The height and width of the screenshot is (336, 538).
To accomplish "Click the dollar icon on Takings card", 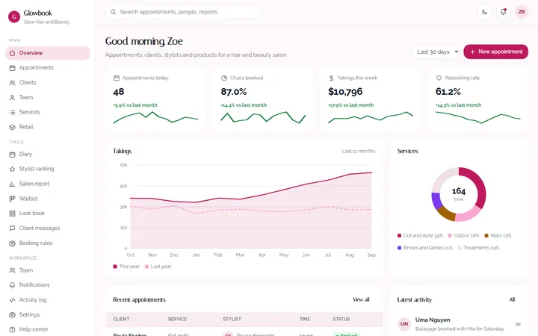I will [x=331, y=78].
